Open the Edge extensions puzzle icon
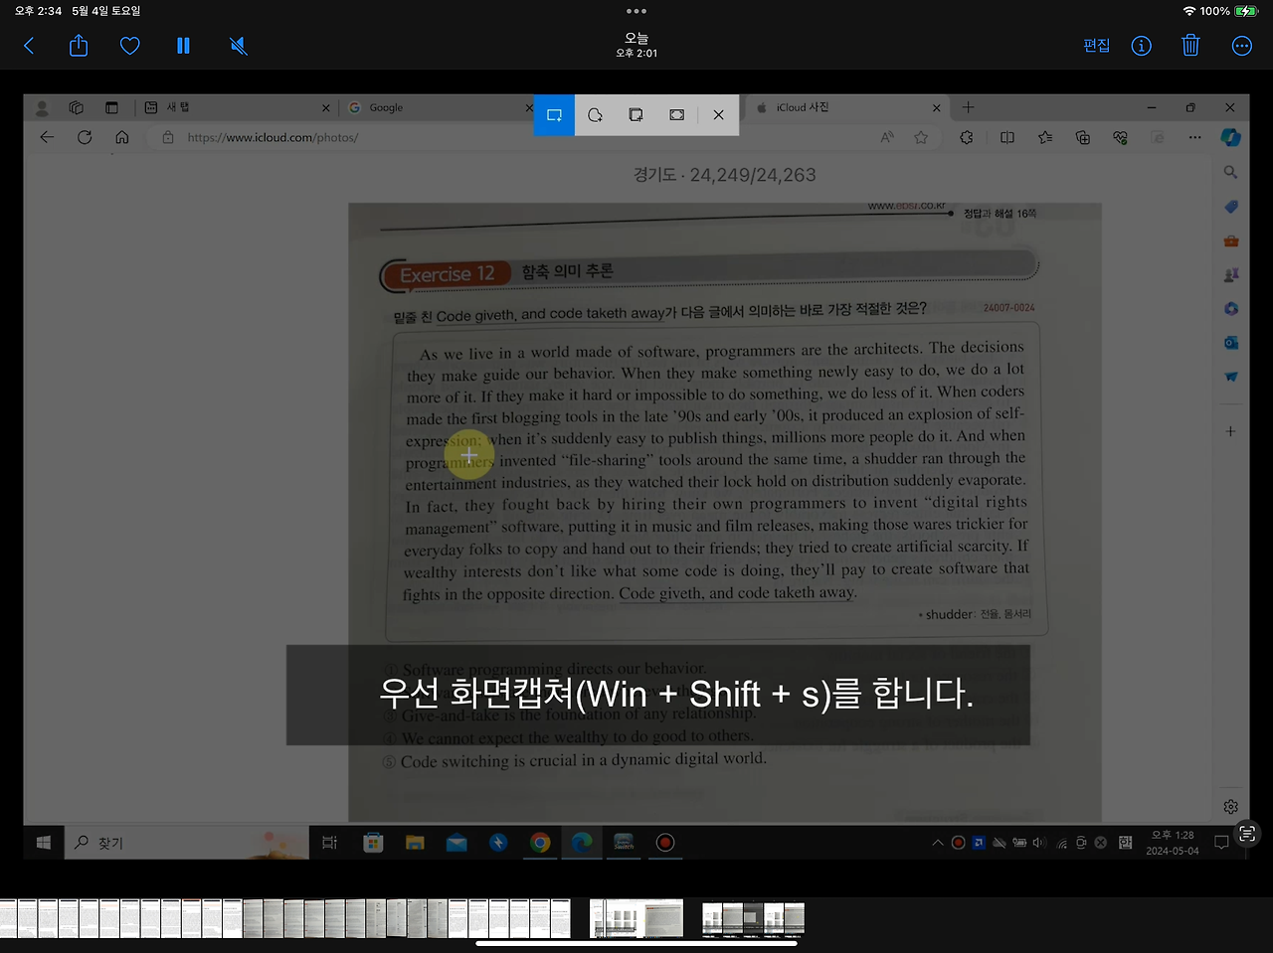Screen dimensions: 1273x953 (967, 137)
